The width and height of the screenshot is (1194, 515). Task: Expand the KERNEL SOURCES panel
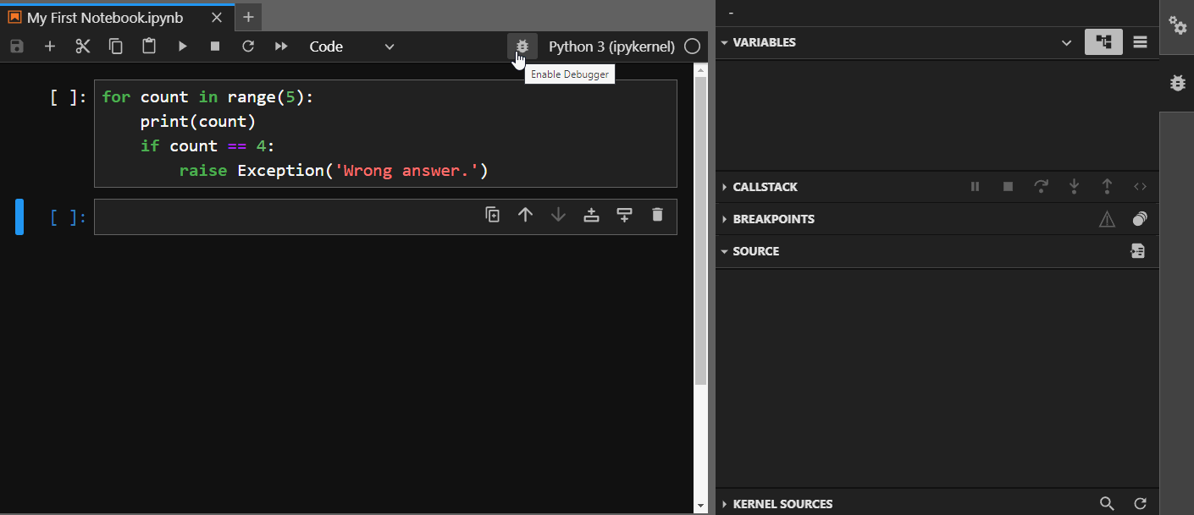[724, 504]
